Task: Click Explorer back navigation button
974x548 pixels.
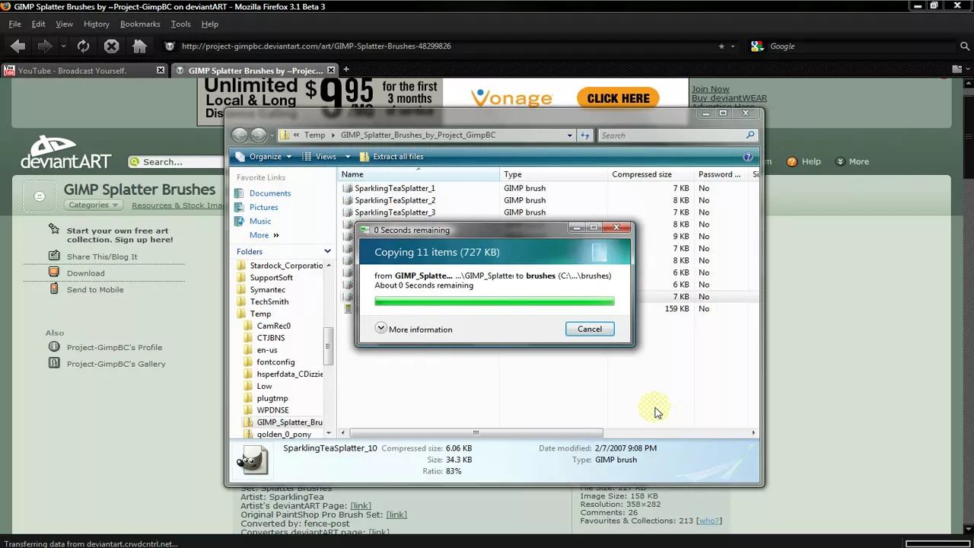Action: click(x=240, y=135)
